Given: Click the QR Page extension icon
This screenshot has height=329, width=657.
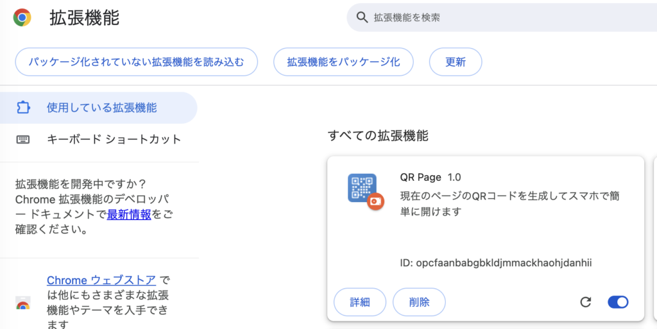Looking at the screenshot, I should (363, 188).
